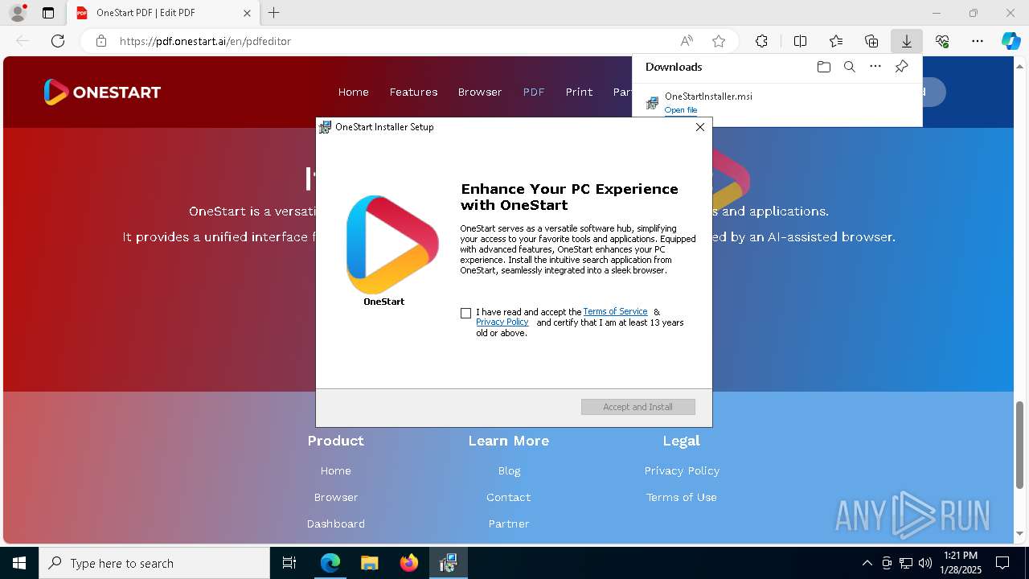Image resolution: width=1029 pixels, height=579 pixels.
Task: Open the Blog footer link
Action: click(509, 470)
